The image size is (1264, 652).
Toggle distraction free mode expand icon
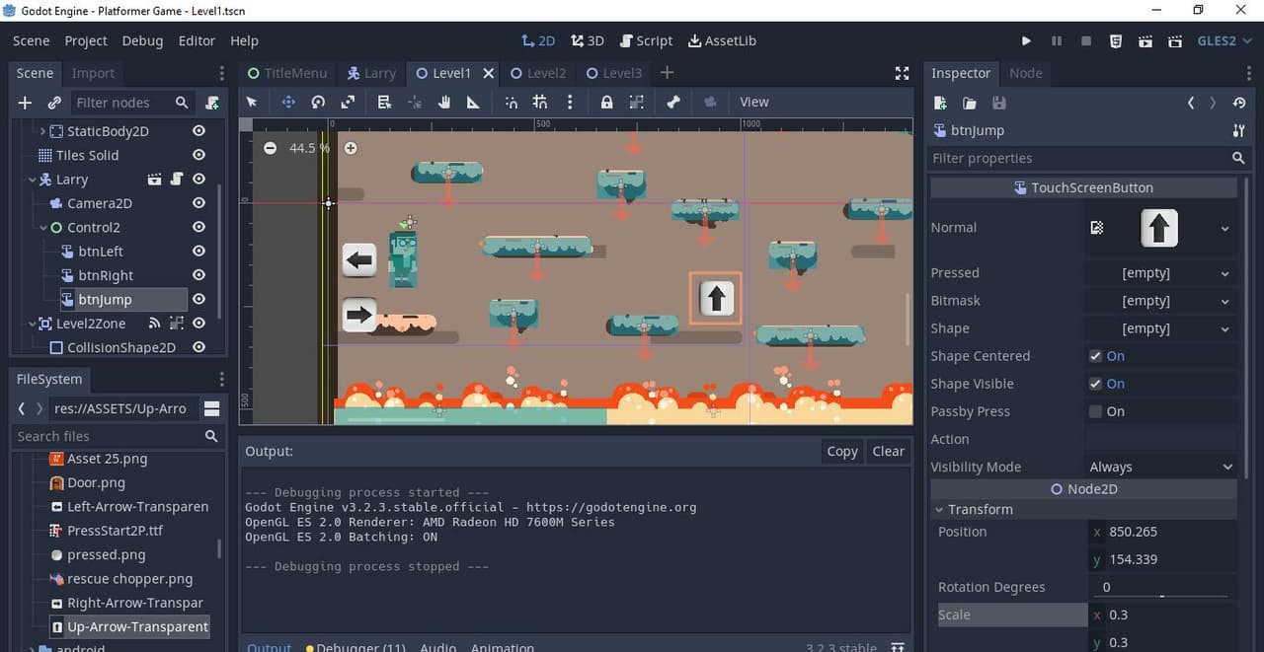click(x=902, y=73)
